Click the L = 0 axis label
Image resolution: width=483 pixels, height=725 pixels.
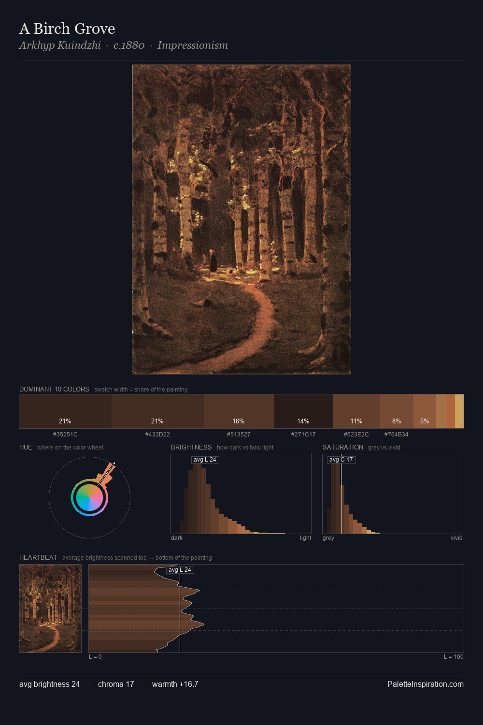click(x=95, y=657)
